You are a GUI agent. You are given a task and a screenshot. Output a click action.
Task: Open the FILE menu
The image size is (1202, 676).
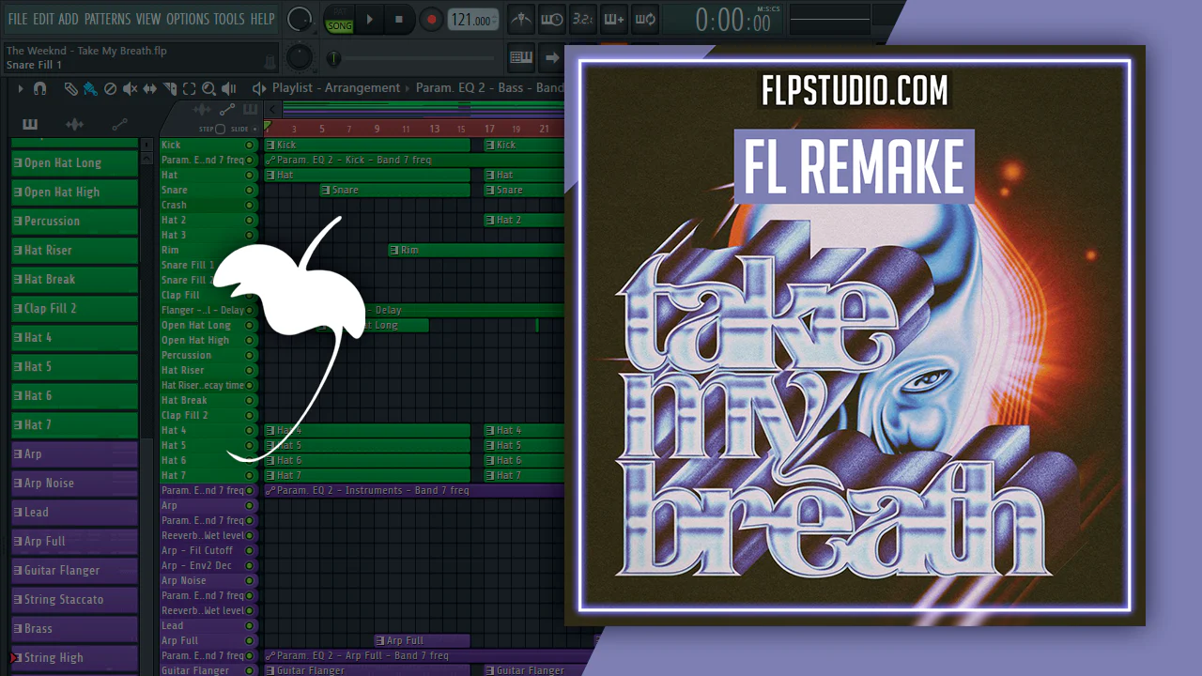point(17,19)
